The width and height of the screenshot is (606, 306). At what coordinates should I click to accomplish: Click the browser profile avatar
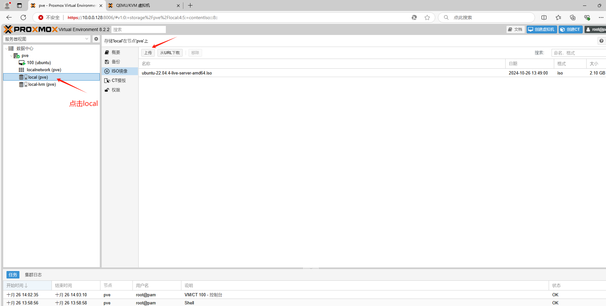point(7,6)
